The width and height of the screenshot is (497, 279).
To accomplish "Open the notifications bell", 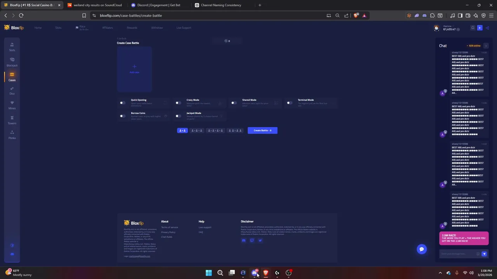I will click(x=473, y=28).
